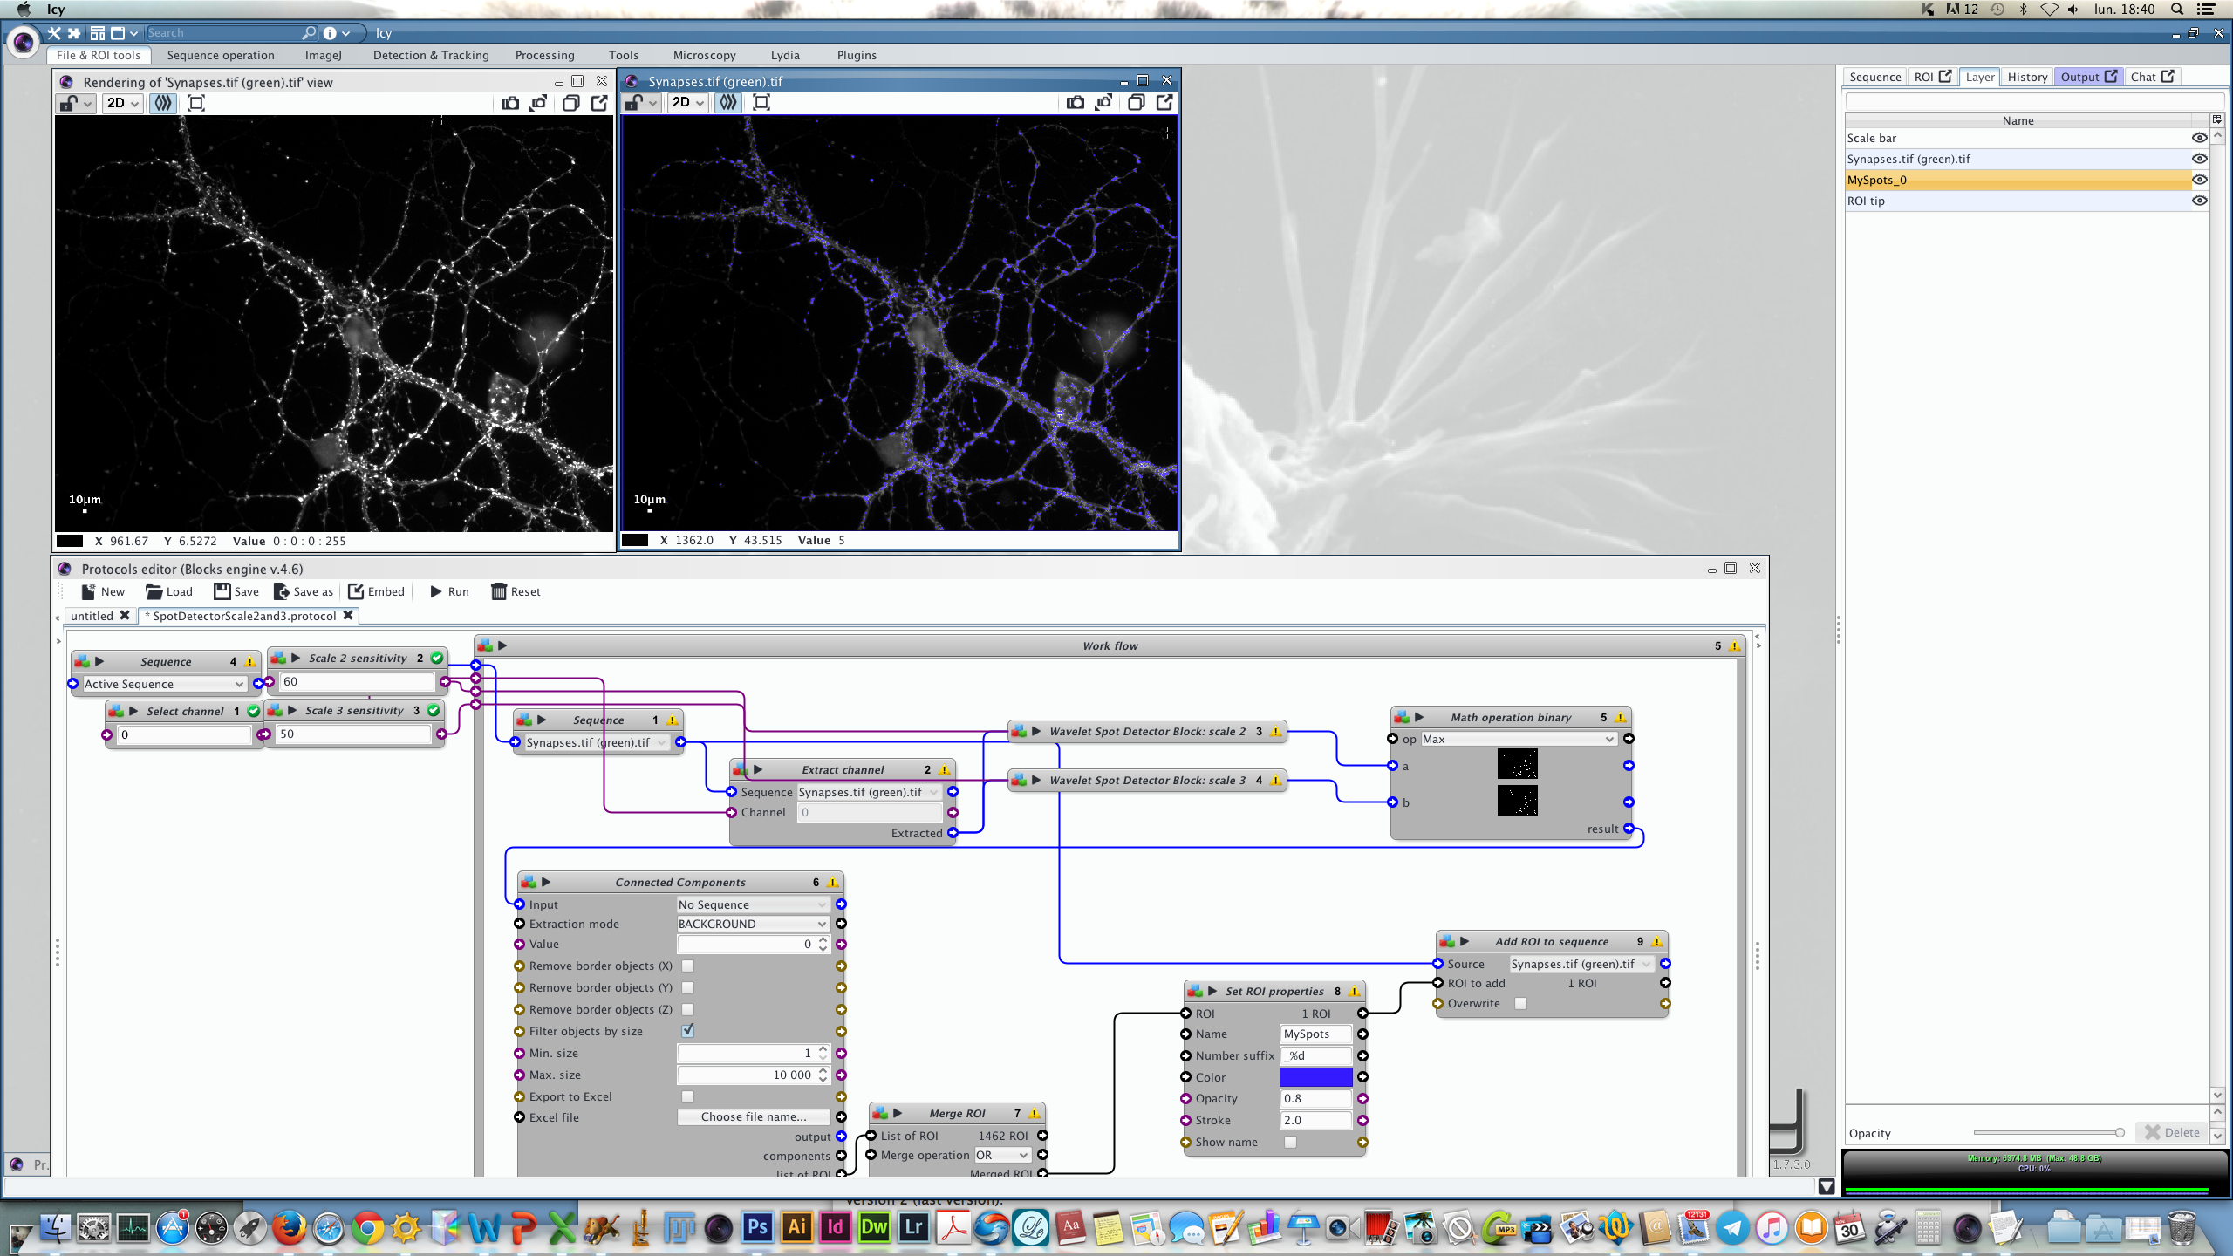Click the Icy application logo button
The image size is (2233, 1256).
point(23,41)
